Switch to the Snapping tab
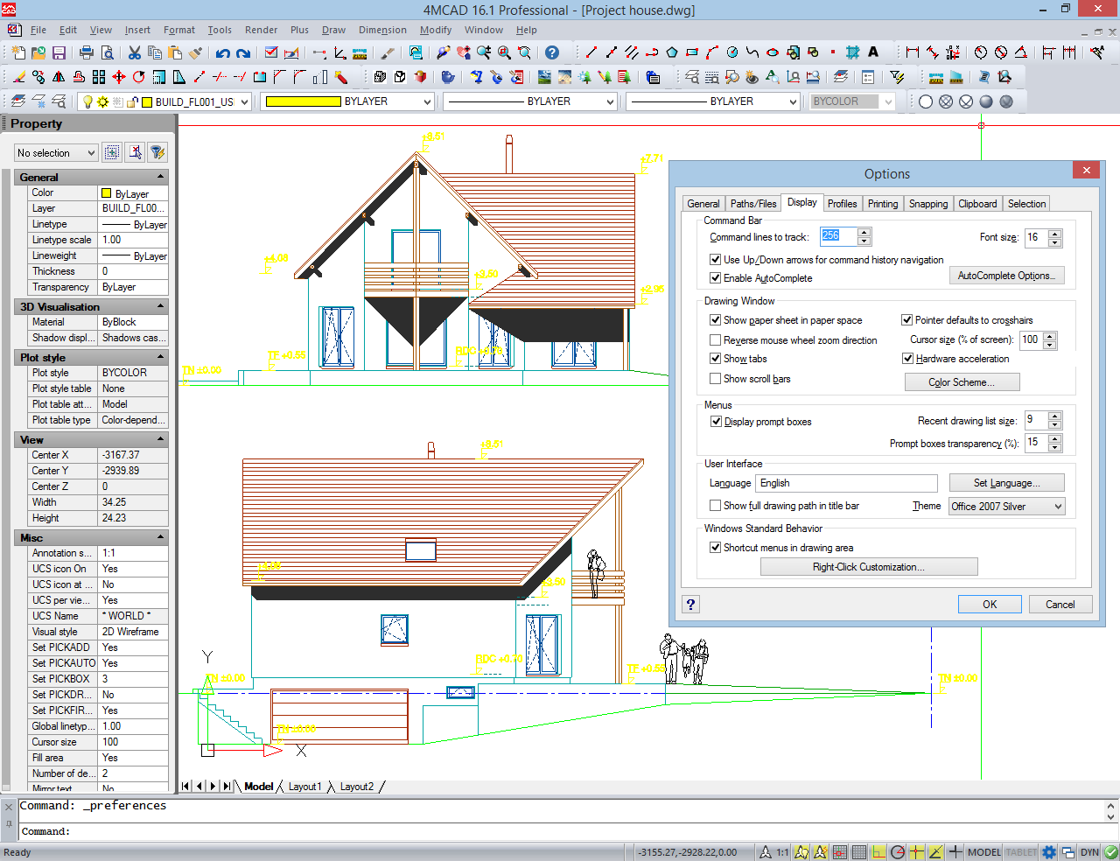Image resolution: width=1120 pixels, height=861 pixels. click(928, 204)
